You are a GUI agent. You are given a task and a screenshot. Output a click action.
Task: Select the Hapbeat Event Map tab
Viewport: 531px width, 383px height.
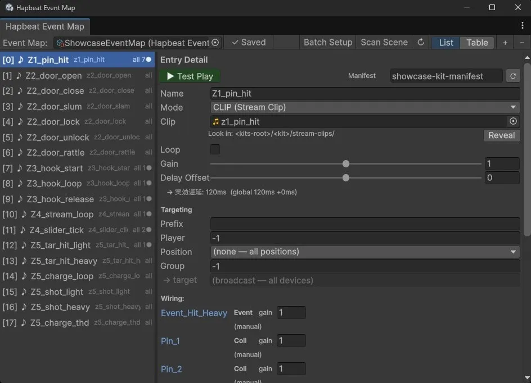pyautogui.click(x=45, y=26)
